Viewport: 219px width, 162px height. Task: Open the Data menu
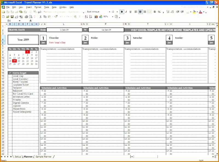tap(54, 7)
